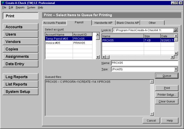The width and height of the screenshot is (184, 129).
Task: Open Printer Setup dialog
Action: [x=167, y=95]
